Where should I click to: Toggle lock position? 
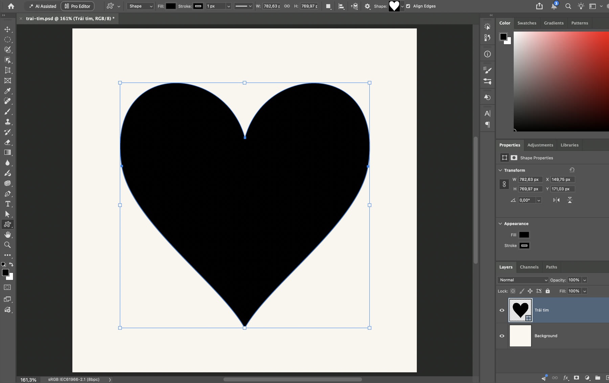530,291
